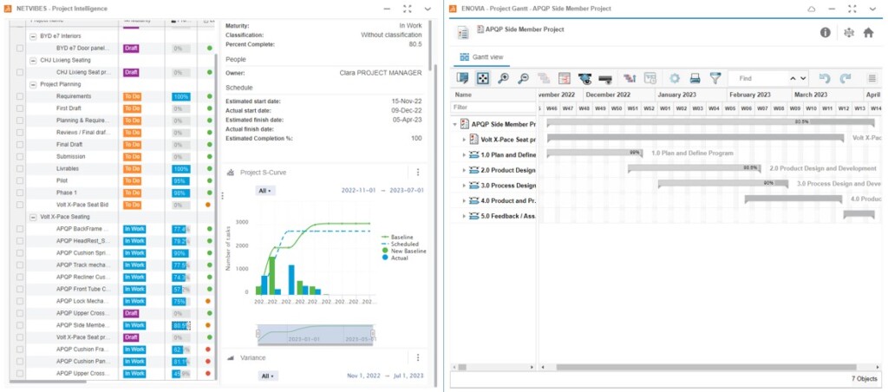
Task: Click the red-lined grid toolbar icon
Action: pyautogui.click(x=564, y=78)
